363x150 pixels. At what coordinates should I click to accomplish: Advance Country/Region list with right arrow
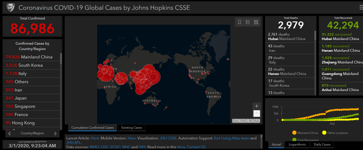pos(56,134)
